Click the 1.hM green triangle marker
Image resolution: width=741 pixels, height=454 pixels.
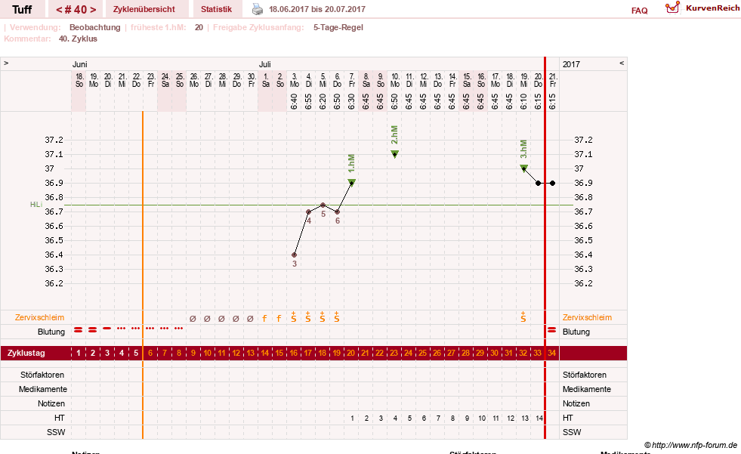pyautogui.click(x=351, y=182)
